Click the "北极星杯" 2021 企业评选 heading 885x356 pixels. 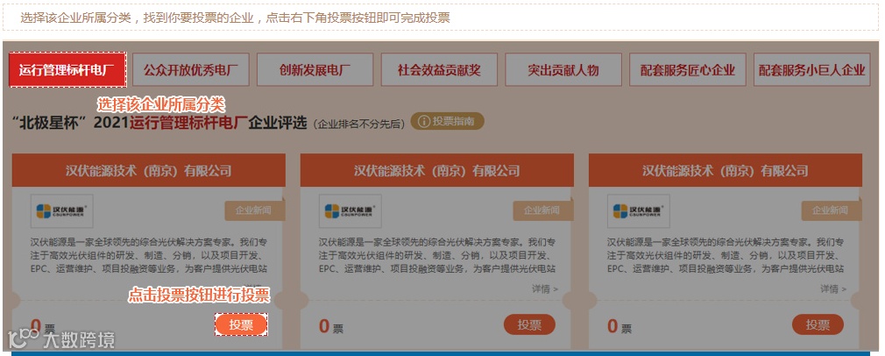159,122
